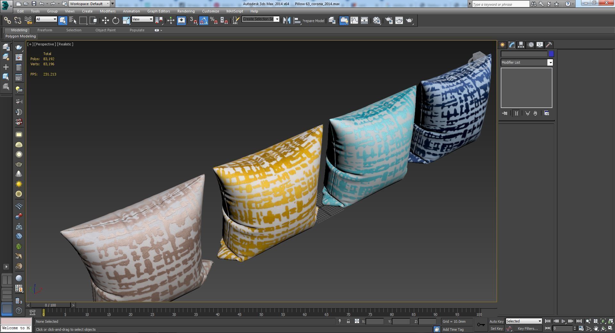This screenshot has height=333, width=615.
Task: Click the Edit Named Selection Sets icon
Action: tap(235, 20)
